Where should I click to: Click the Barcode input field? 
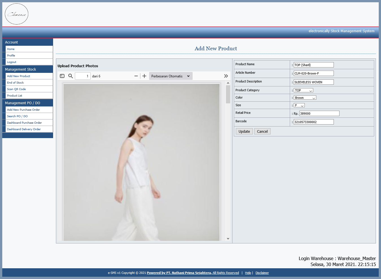point(314,122)
